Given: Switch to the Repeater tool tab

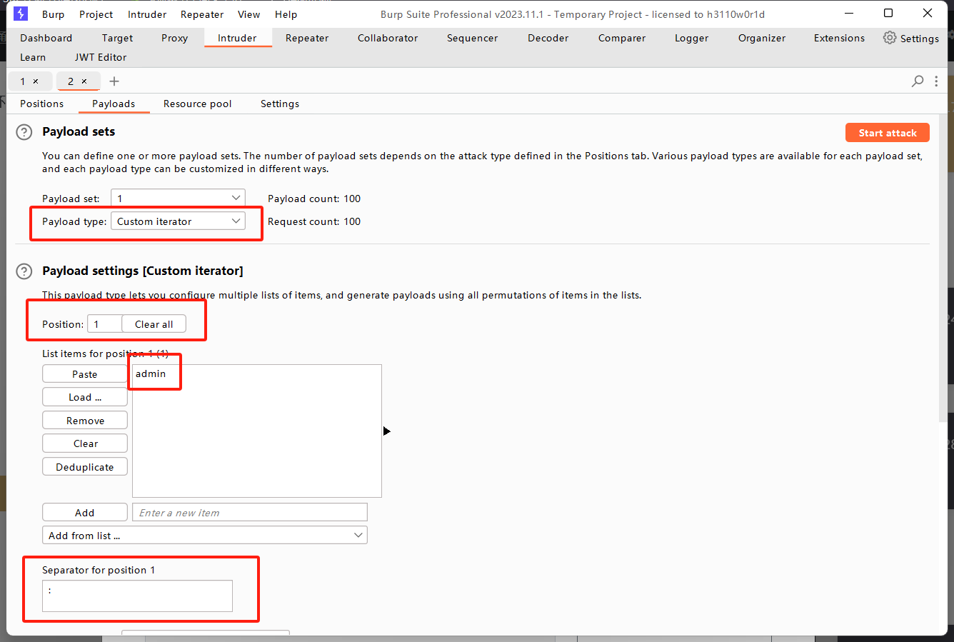Looking at the screenshot, I should [x=307, y=38].
